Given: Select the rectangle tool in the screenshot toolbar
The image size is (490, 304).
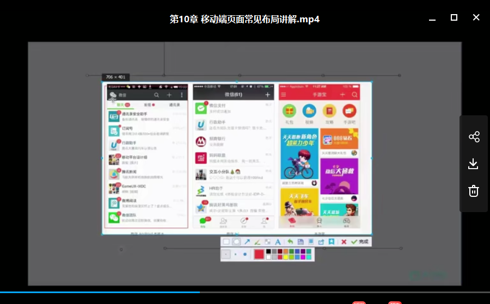Looking at the screenshot, I should tap(226, 242).
